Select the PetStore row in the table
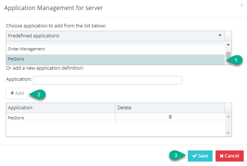The height and width of the screenshot is (166, 247). click(59, 118)
